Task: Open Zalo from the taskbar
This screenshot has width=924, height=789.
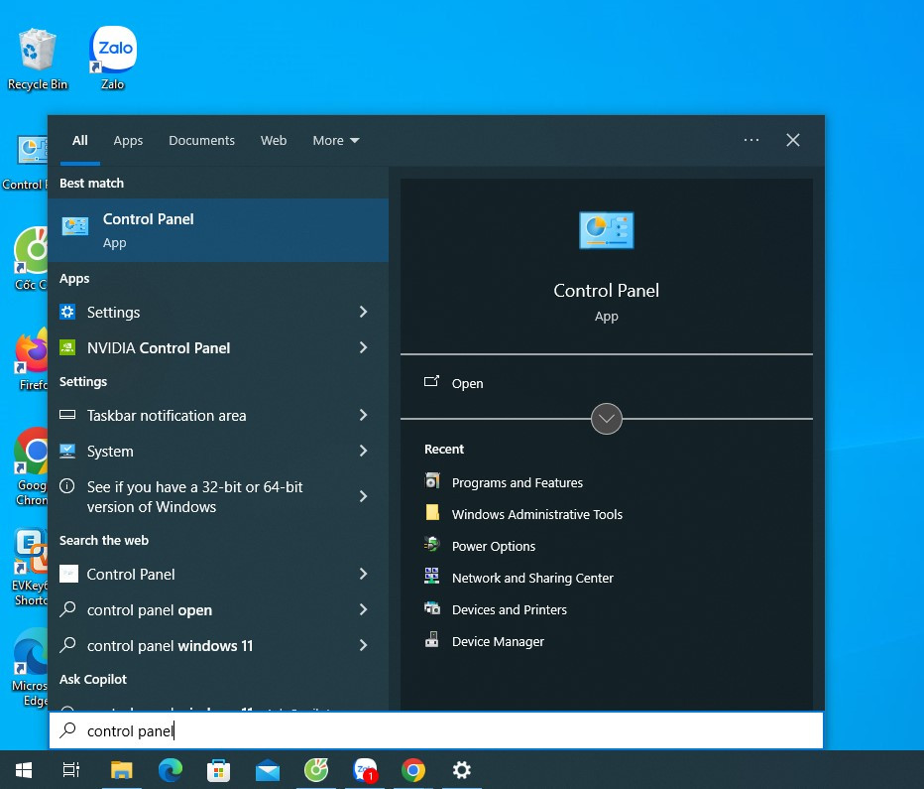Action: (366, 770)
